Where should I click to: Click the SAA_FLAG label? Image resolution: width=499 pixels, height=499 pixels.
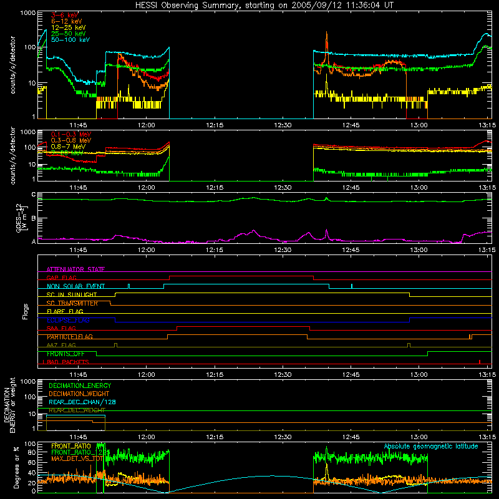point(61,329)
